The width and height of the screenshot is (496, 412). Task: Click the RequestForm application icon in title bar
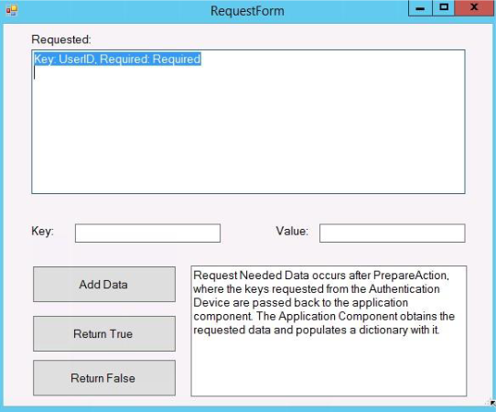(12, 10)
